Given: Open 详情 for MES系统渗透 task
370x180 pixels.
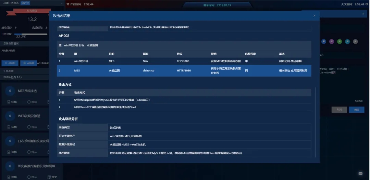Looking at the screenshot, I should [12, 102].
